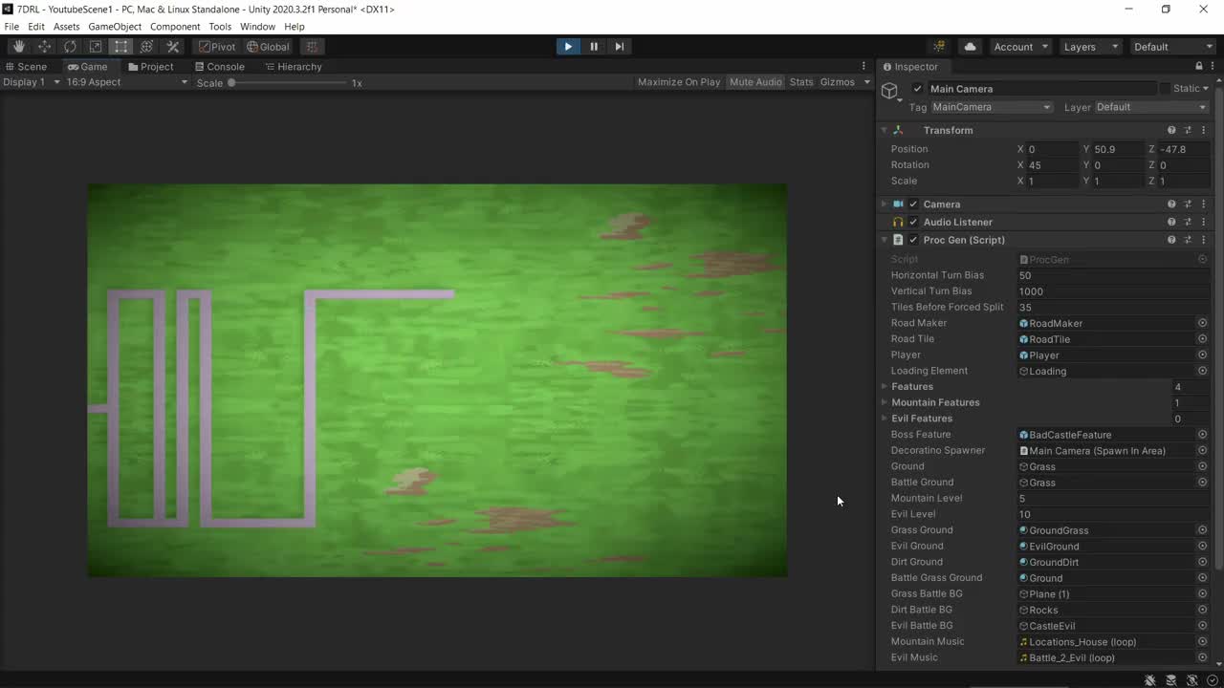
Task: Switch to the Console tab
Action: 219,66
